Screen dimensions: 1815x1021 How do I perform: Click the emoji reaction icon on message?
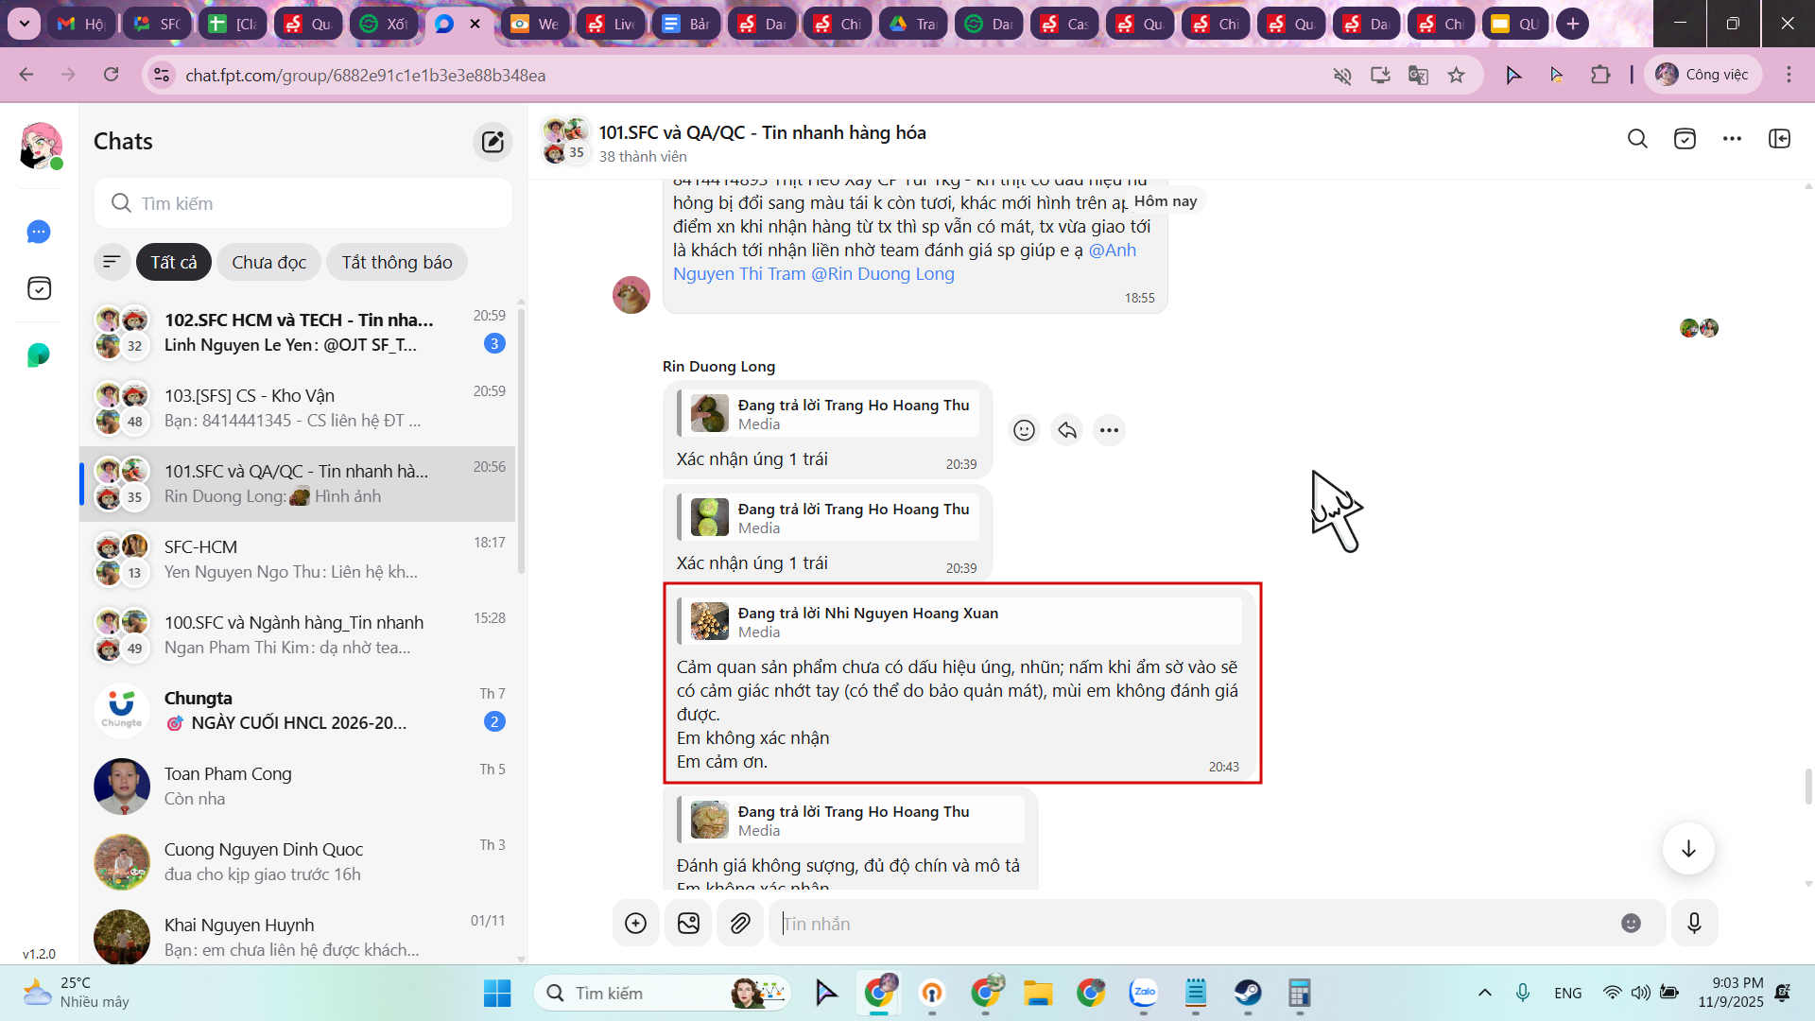1024,431
